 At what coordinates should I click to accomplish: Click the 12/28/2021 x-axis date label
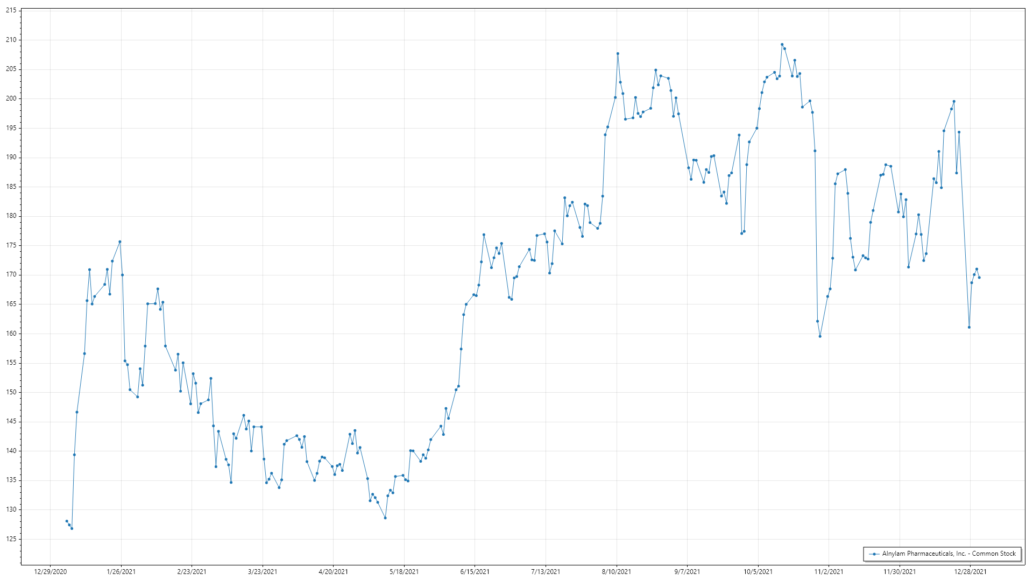pos(970,571)
